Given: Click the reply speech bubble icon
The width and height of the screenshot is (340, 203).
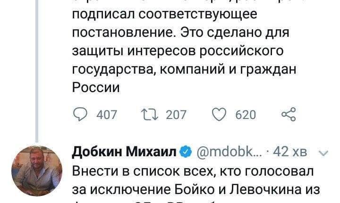Looking at the screenshot, I should click(80, 114).
